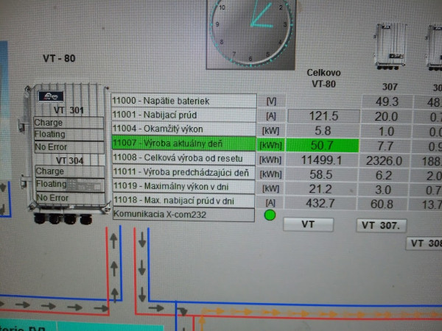Click the top upward arrow between red and blue lines

click(x=113, y=241)
